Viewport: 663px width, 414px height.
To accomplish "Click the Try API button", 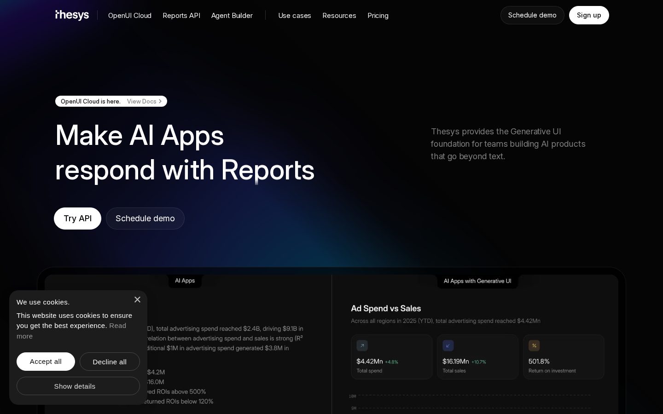I will (x=77, y=218).
